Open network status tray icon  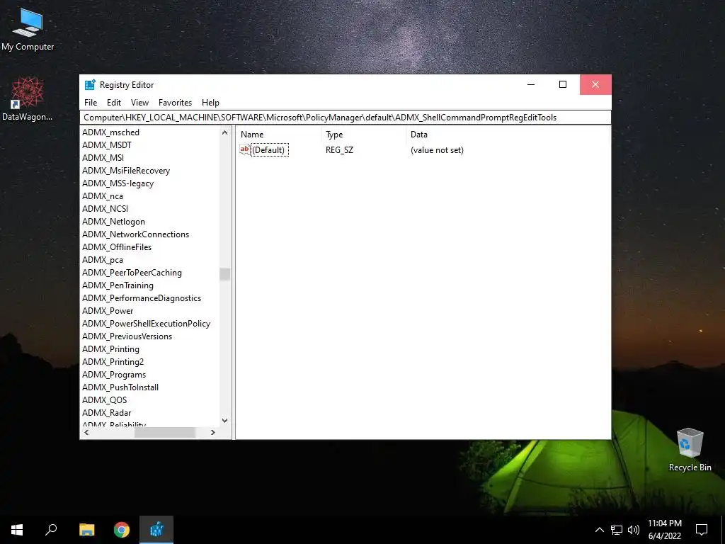click(617, 530)
